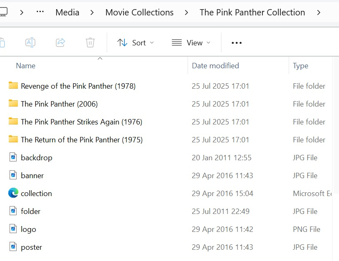Open the Sort dropdown menu
Screen dimensions: 339x261
(x=135, y=42)
